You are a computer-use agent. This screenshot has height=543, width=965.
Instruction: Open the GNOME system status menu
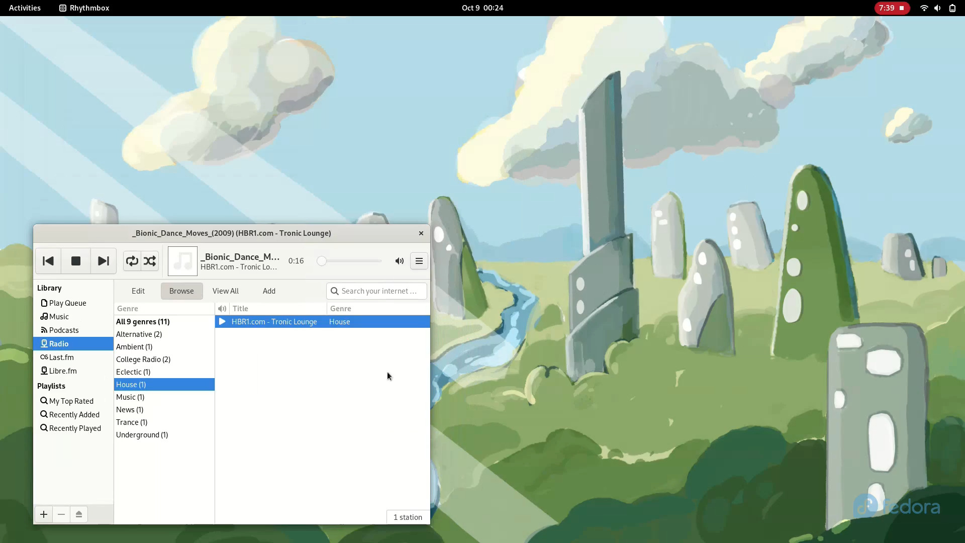point(937,8)
